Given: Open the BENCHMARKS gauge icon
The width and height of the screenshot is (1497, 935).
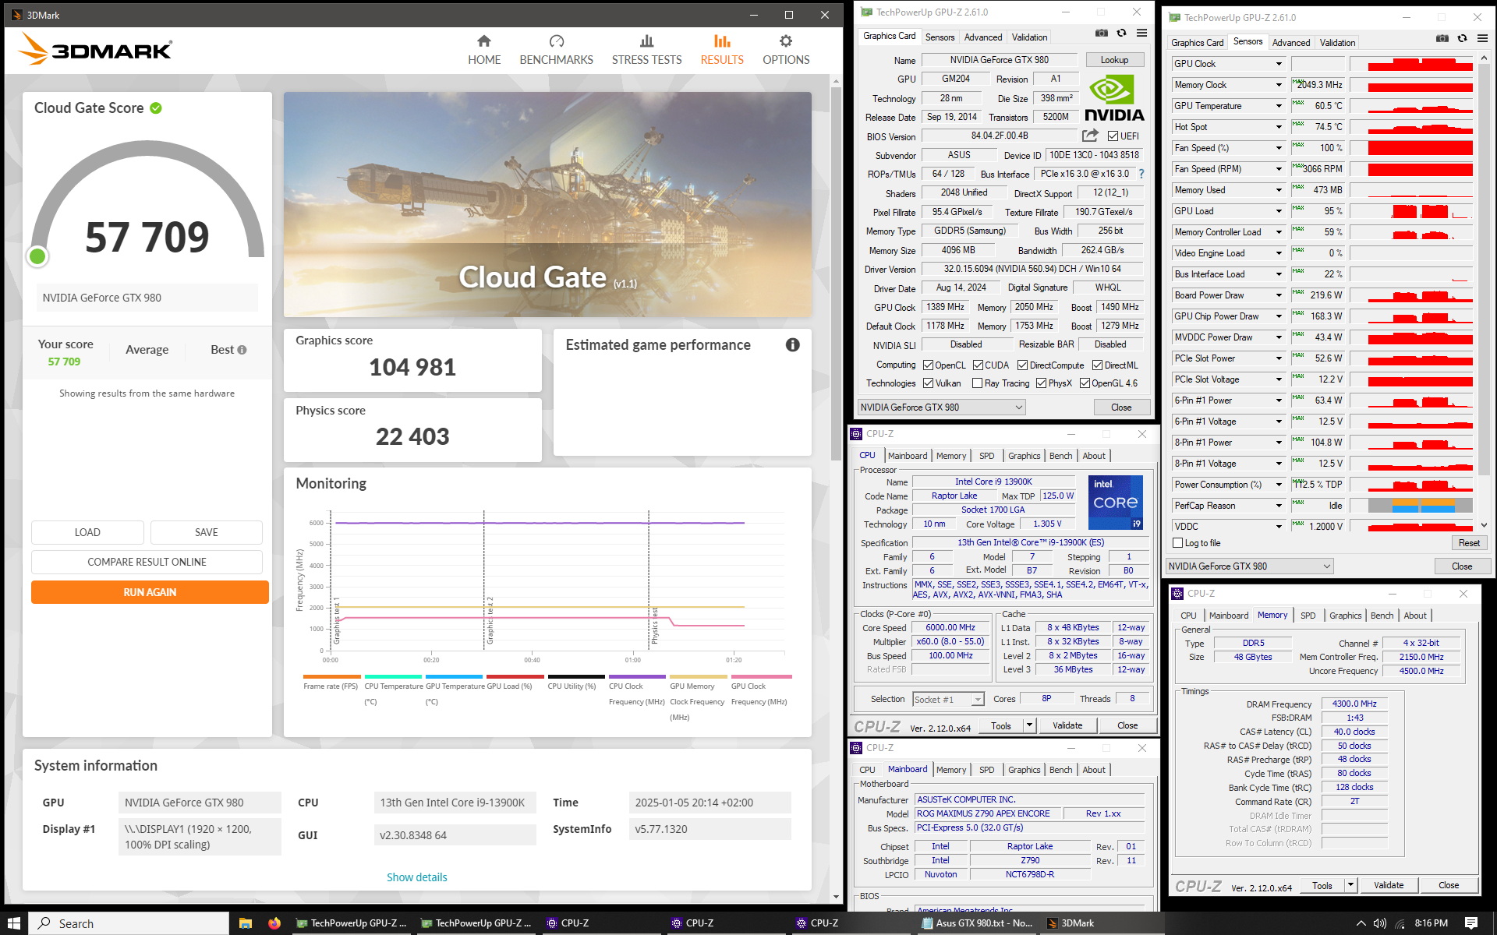Looking at the screenshot, I should (556, 41).
